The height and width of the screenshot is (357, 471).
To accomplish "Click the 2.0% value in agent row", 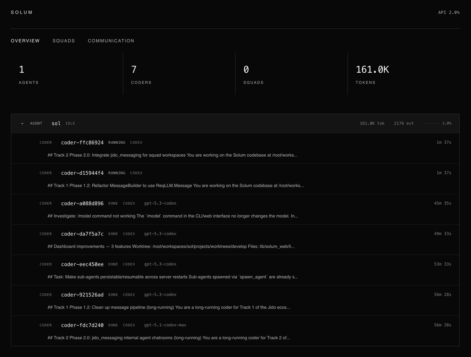I will [447, 123].
